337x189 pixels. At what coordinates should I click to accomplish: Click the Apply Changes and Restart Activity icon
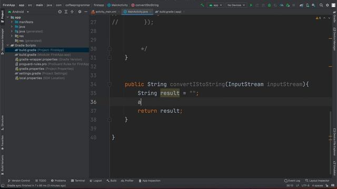257,5
